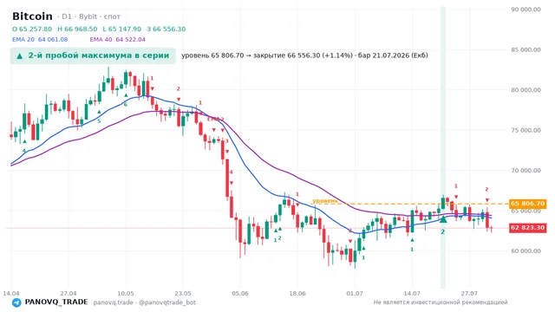Click the 01.07 date axis label

point(355,294)
